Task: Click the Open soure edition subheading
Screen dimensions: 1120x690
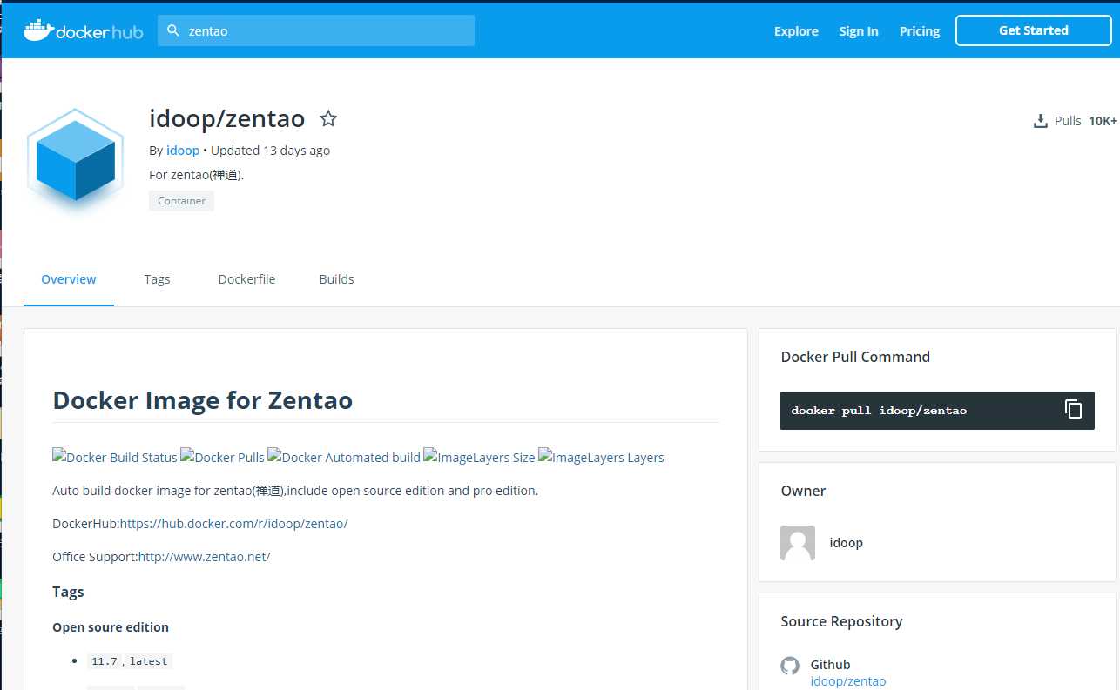Action: pos(111,627)
